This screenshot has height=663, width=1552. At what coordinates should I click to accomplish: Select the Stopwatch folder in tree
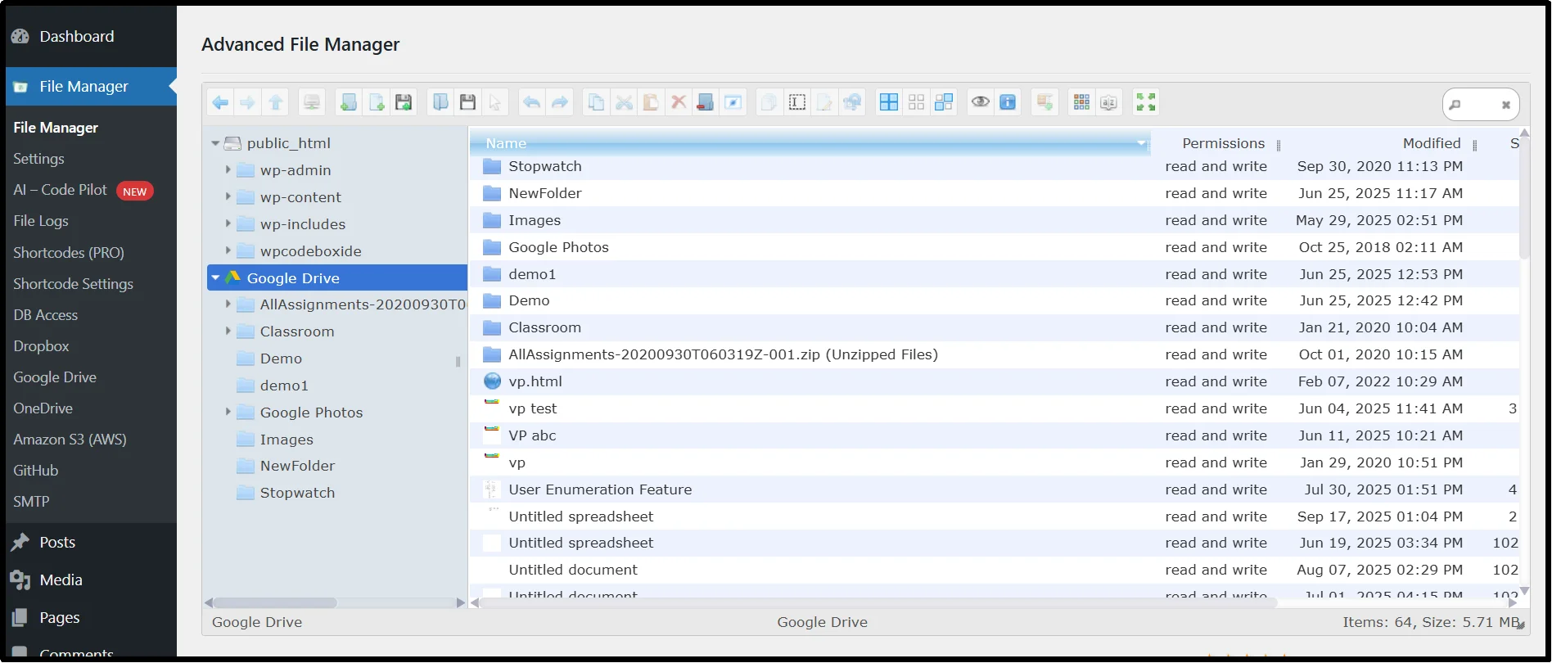point(297,493)
